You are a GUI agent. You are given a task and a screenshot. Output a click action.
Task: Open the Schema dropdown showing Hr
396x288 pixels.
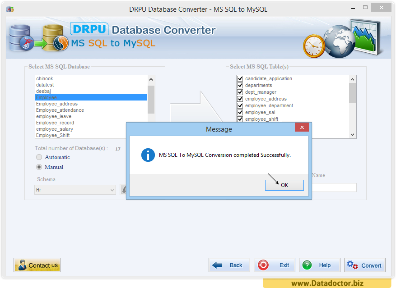click(x=75, y=190)
